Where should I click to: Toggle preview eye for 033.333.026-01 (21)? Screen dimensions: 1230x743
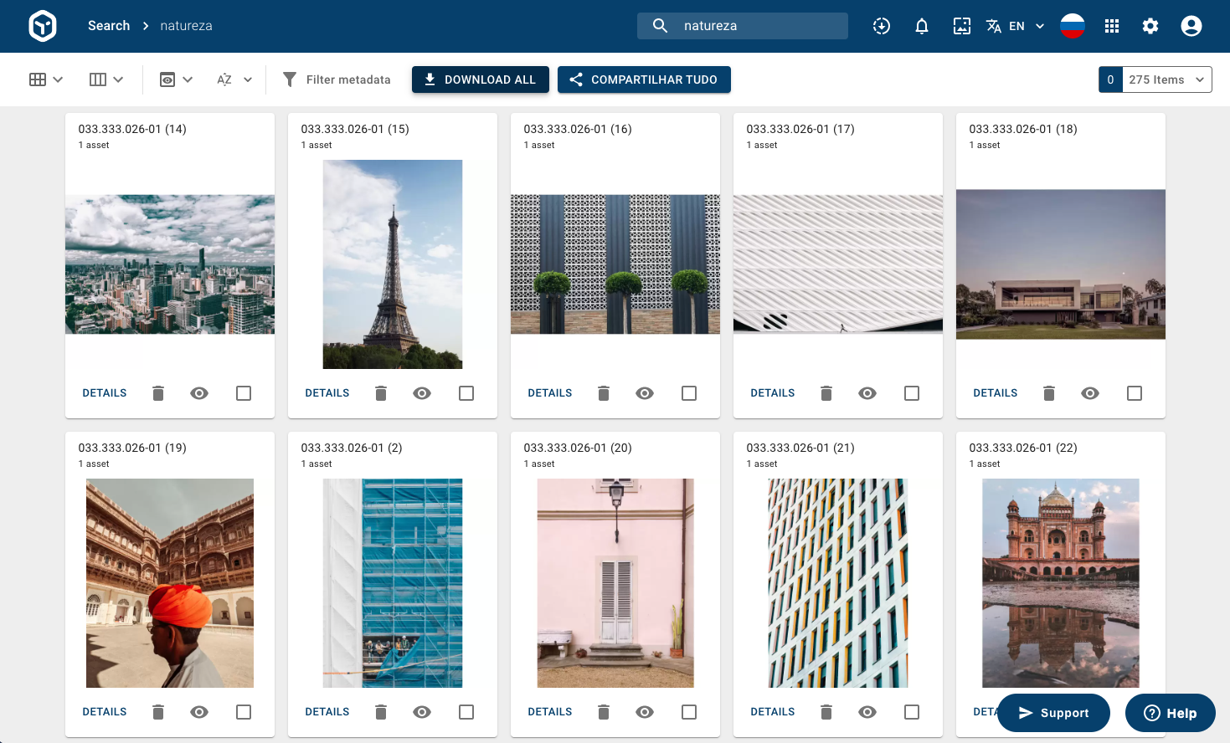(x=867, y=712)
